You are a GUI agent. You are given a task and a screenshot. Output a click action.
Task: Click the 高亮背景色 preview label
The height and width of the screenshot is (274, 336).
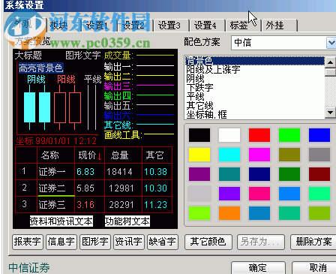tap(41, 68)
